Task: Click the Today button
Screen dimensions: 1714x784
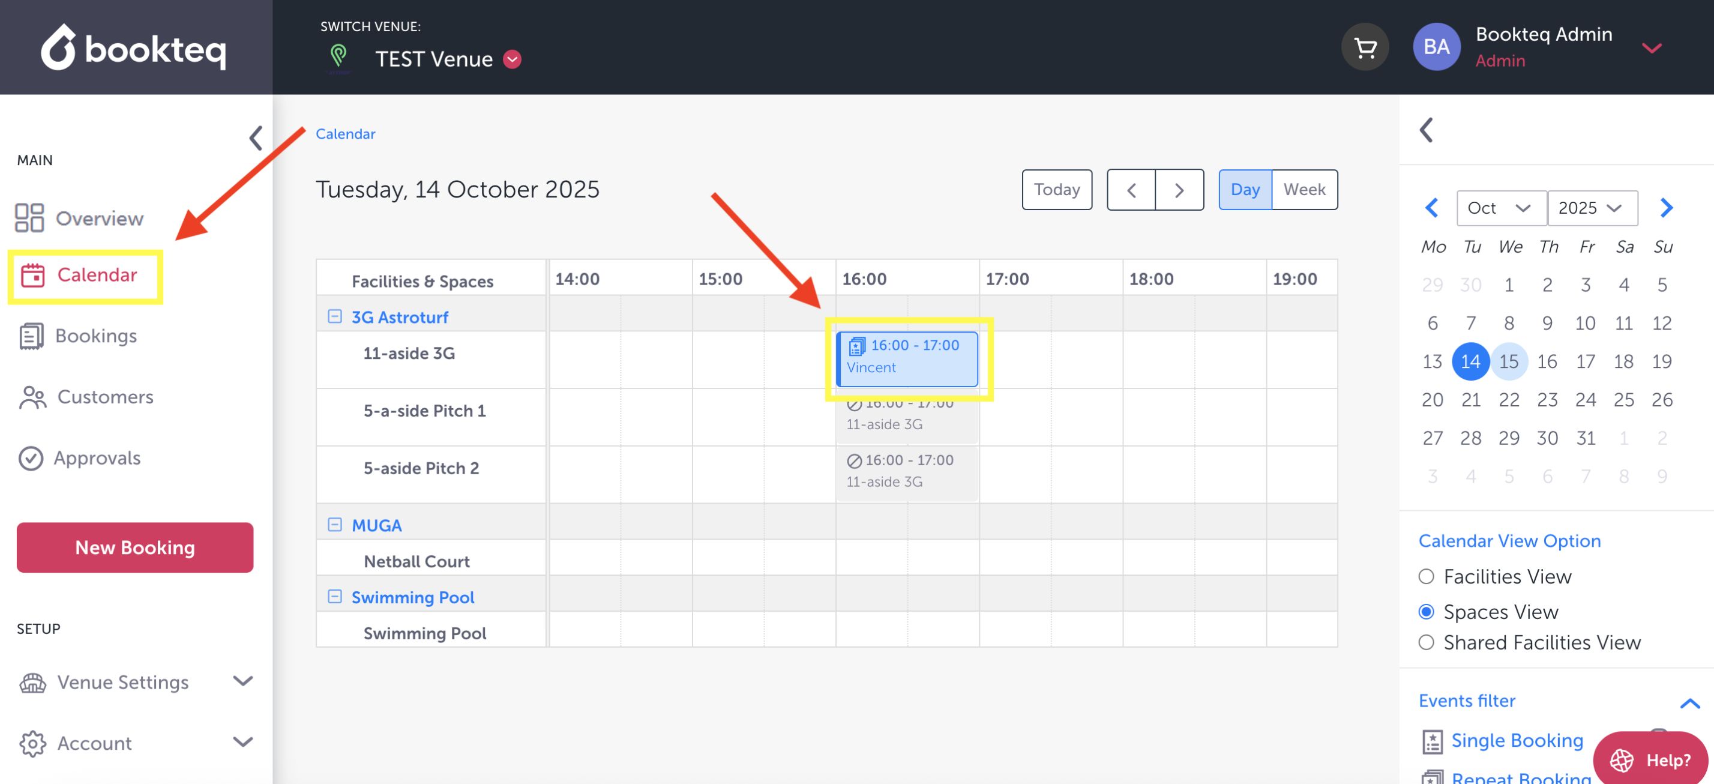Action: (1056, 190)
